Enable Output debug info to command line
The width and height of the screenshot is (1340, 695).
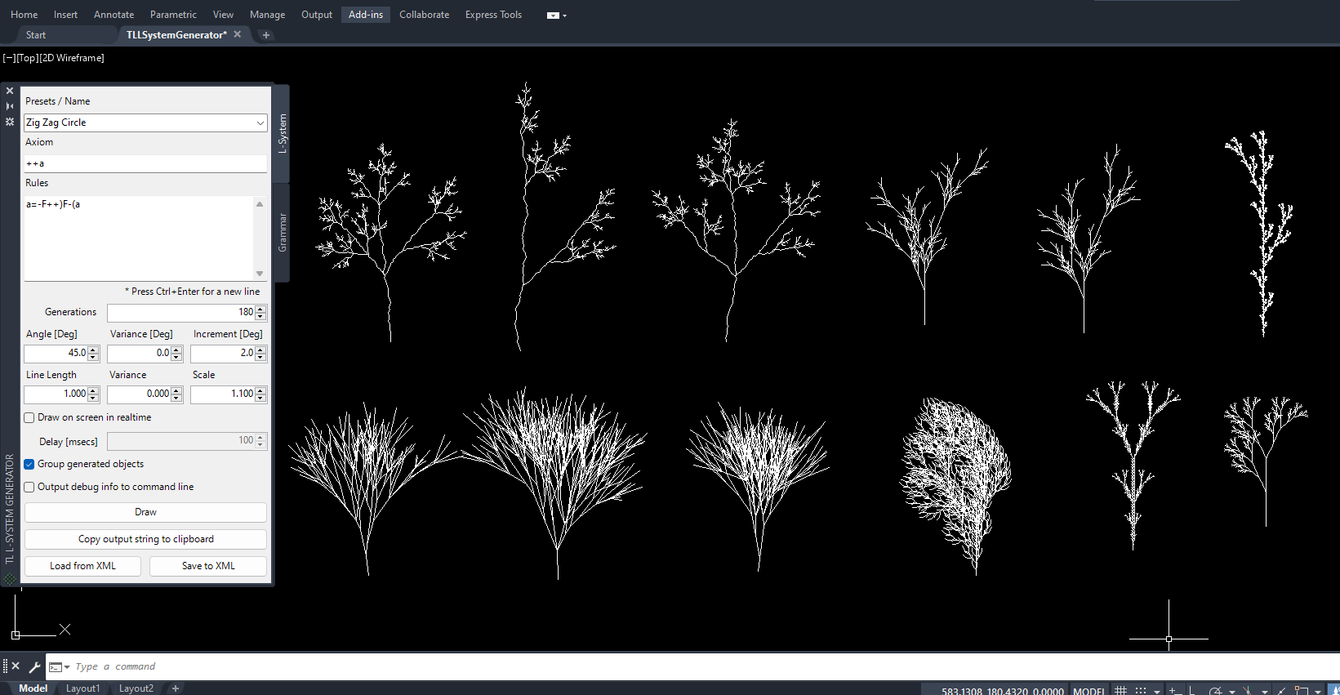29,487
